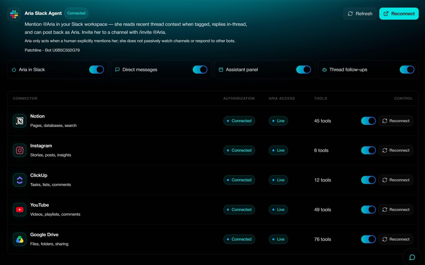Viewport: 425px width, 265px height.
Task: Click the Live badge in YouTube row
Action: (278, 210)
